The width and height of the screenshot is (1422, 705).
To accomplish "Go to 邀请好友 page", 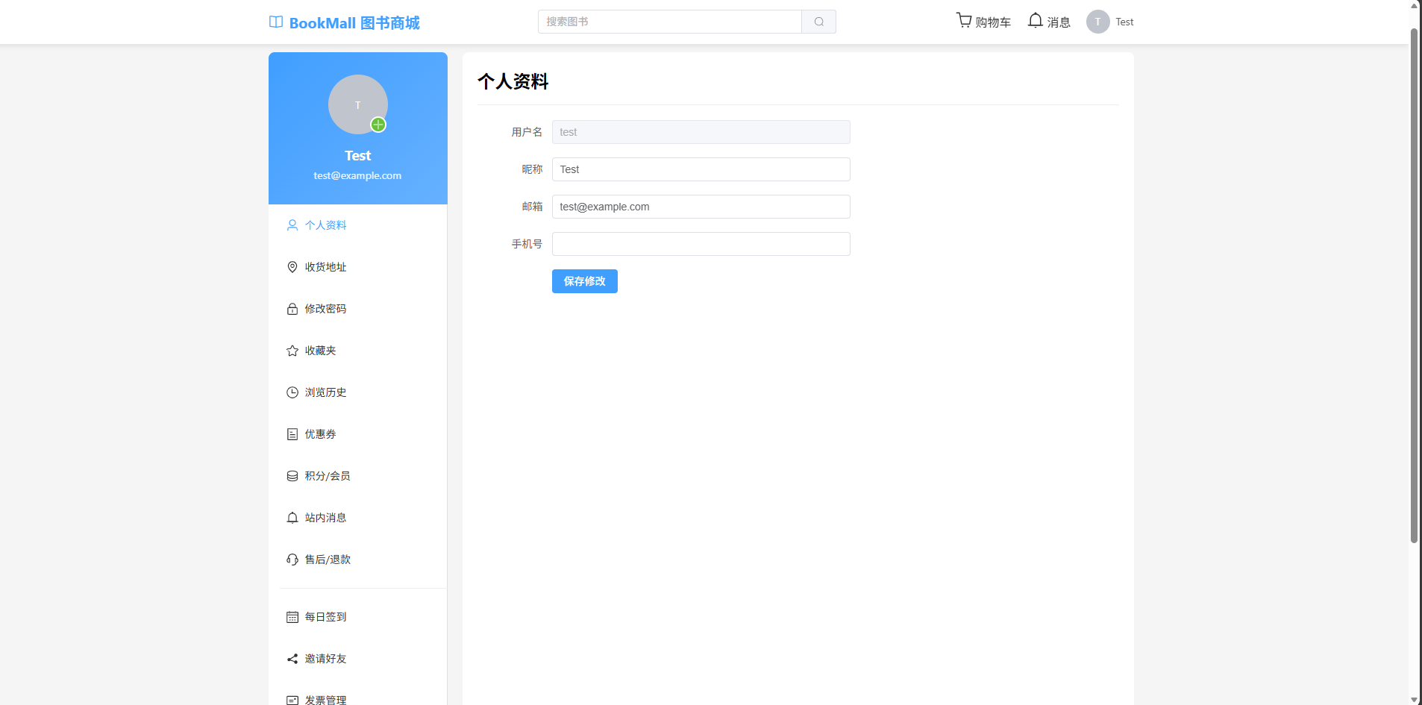I will point(358,659).
